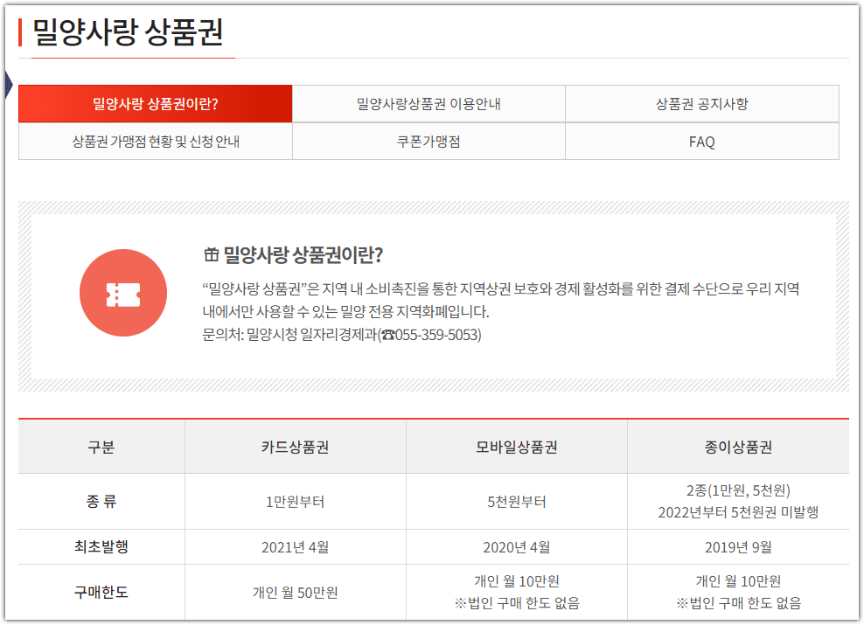Click the red ticket coupon icon
This screenshot has height=625, width=864.
coord(123,294)
